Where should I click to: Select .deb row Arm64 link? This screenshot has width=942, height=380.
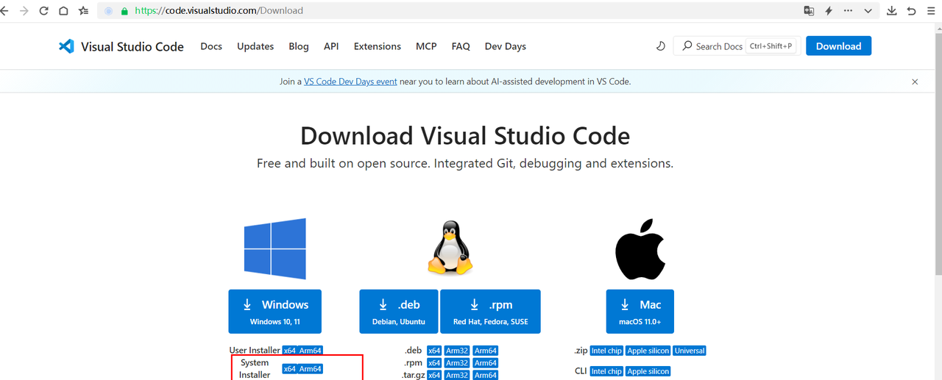point(486,351)
